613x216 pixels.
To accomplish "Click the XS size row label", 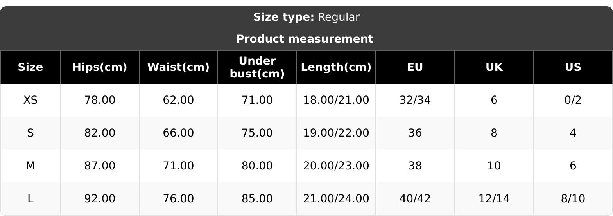I will [30, 100].
